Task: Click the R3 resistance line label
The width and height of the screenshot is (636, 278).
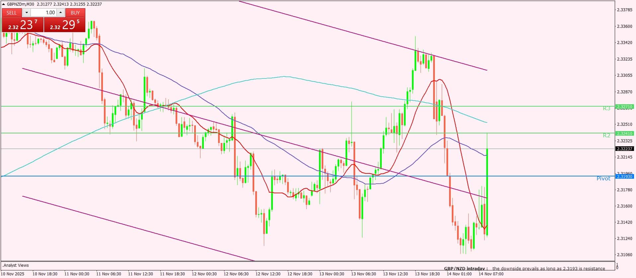Action: click(606, 108)
